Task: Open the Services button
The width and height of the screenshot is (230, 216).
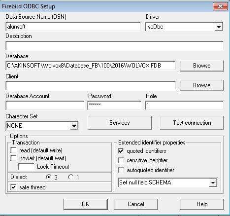Action: click(x=119, y=123)
